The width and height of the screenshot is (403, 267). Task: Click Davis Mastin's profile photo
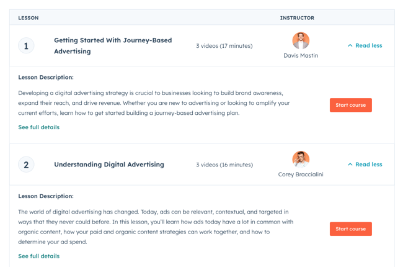coord(301,41)
